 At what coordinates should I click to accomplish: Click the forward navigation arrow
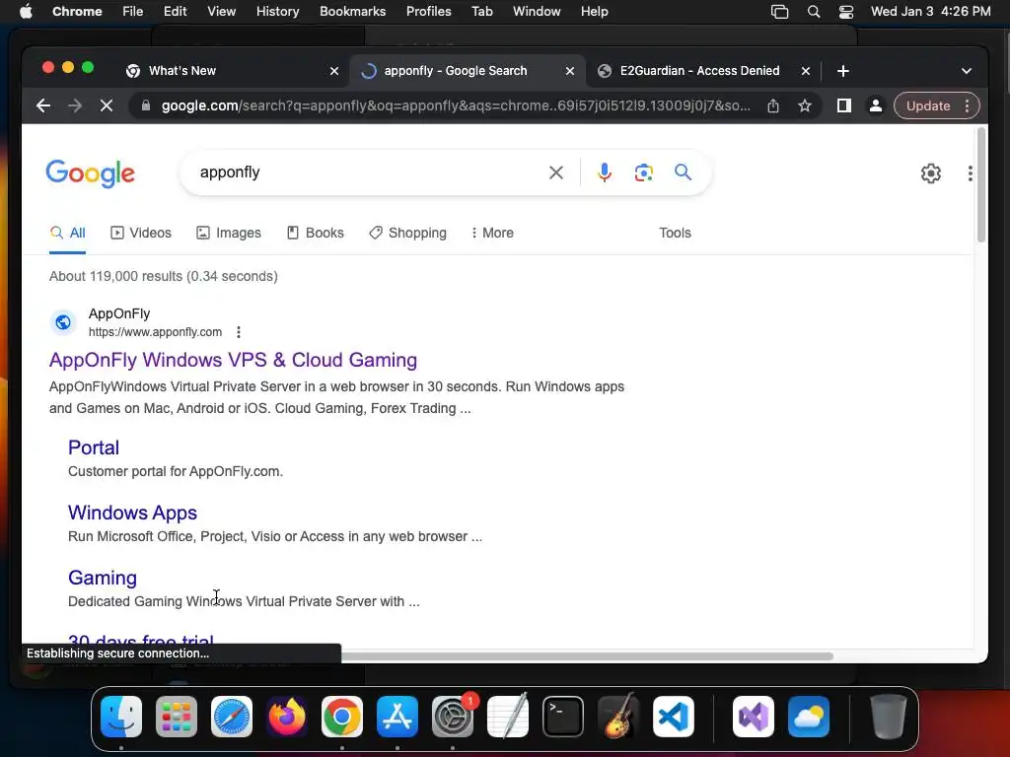click(75, 105)
